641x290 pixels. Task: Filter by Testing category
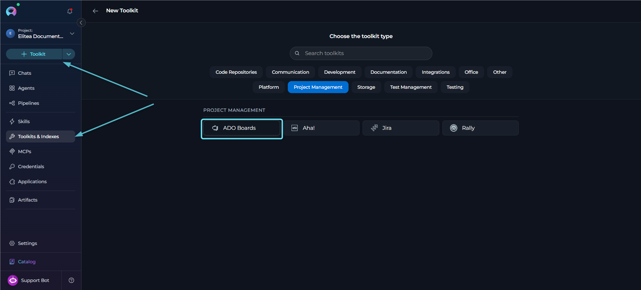click(x=455, y=87)
